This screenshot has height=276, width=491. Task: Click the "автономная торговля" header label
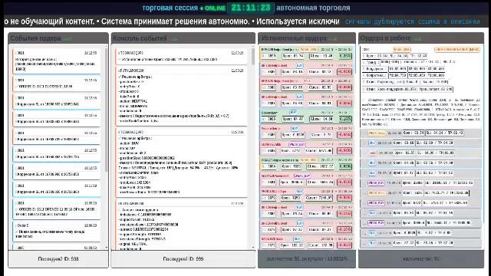pyautogui.click(x=313, y=8)
